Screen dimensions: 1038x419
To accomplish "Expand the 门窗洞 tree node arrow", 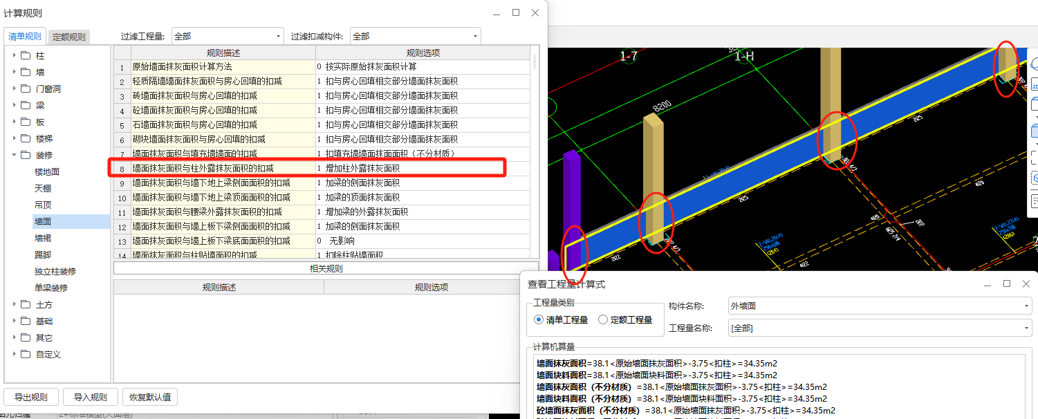I will point(14,89).
